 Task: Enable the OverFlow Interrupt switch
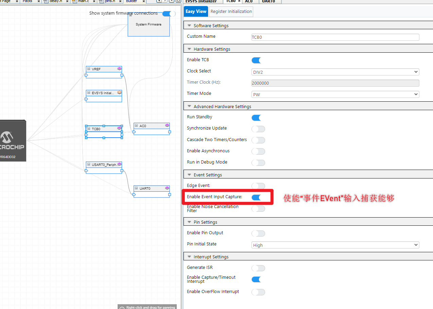pyautogui.click(x=258, y=292)
